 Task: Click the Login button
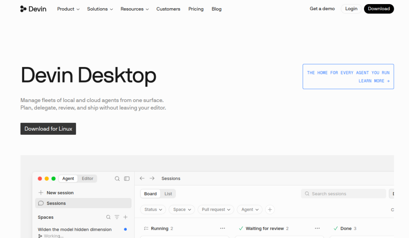pyautogui.click(x=351, y=9)
